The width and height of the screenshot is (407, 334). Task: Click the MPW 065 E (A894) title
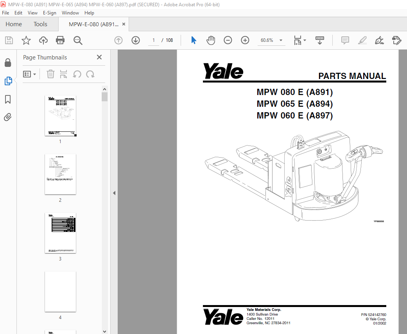tap(295, 104)
